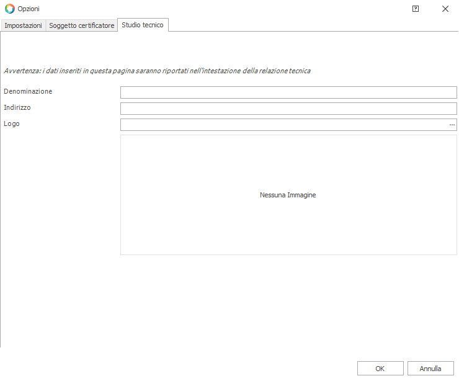Click the Opzioni application icon in title bar
Viewport: 459px width, 381px height.
coord(9,9)
